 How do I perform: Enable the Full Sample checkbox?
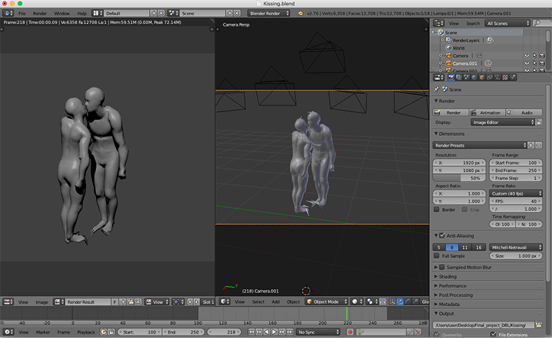437,256
